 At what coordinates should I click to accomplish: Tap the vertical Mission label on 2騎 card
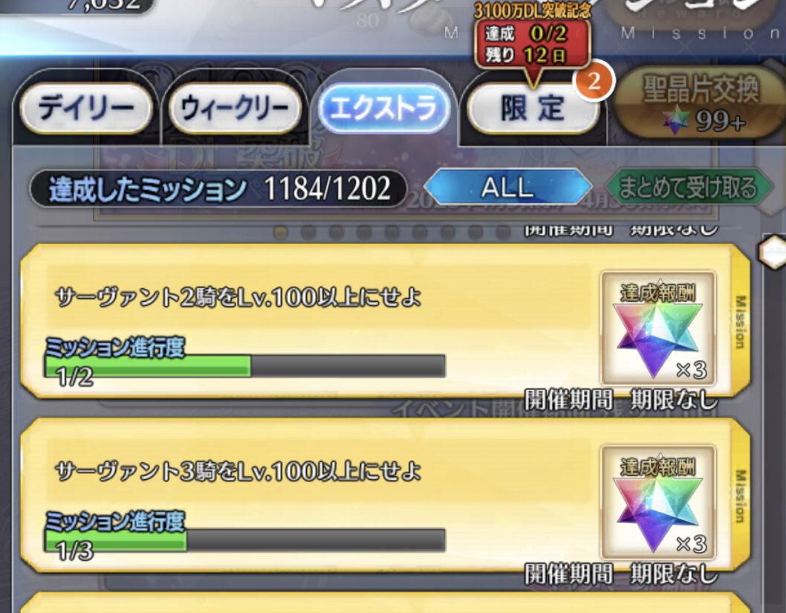pyautogui.click(x=739, y=322)
